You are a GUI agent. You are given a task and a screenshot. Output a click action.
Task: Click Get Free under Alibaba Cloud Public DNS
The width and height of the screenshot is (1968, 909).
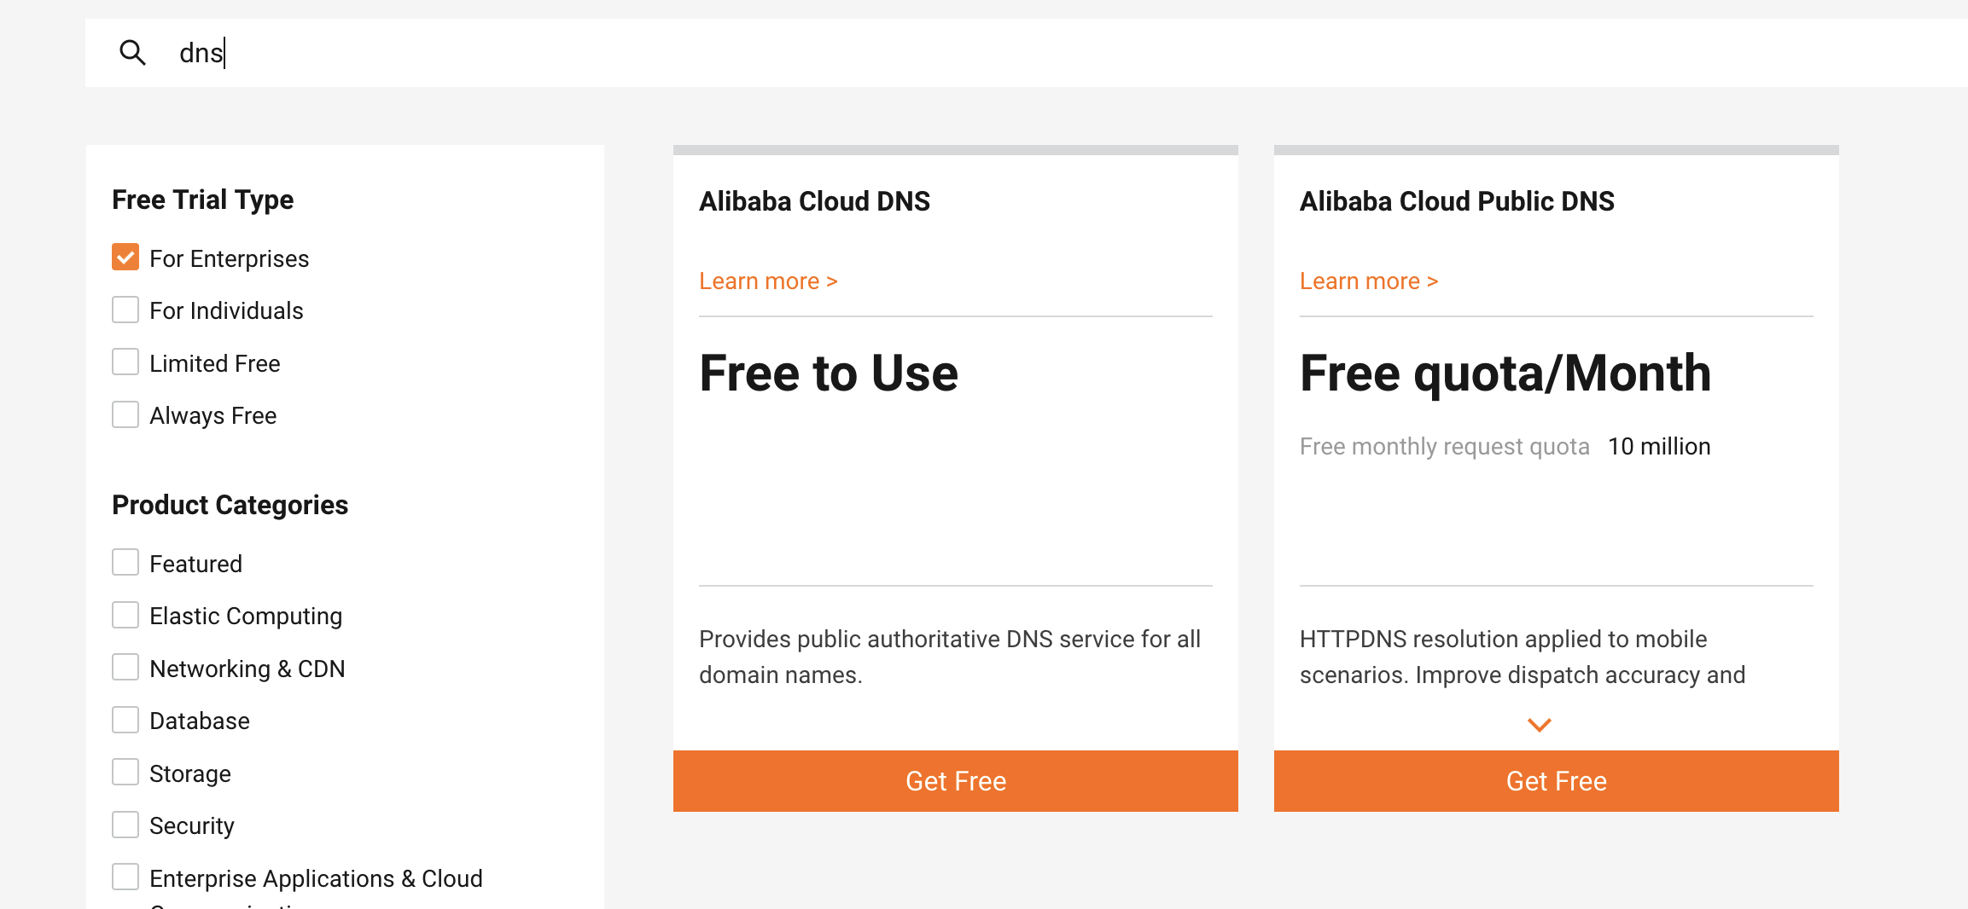click(1557, 781)
